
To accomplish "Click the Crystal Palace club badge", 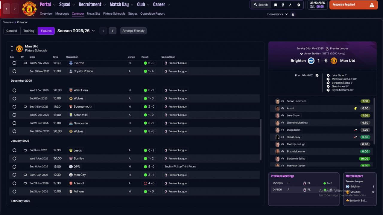I will coord(71,71).
